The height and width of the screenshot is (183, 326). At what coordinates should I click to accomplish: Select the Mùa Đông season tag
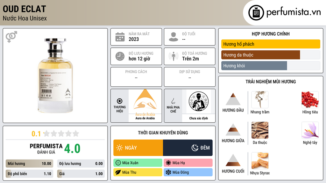[x=188, y=172]
